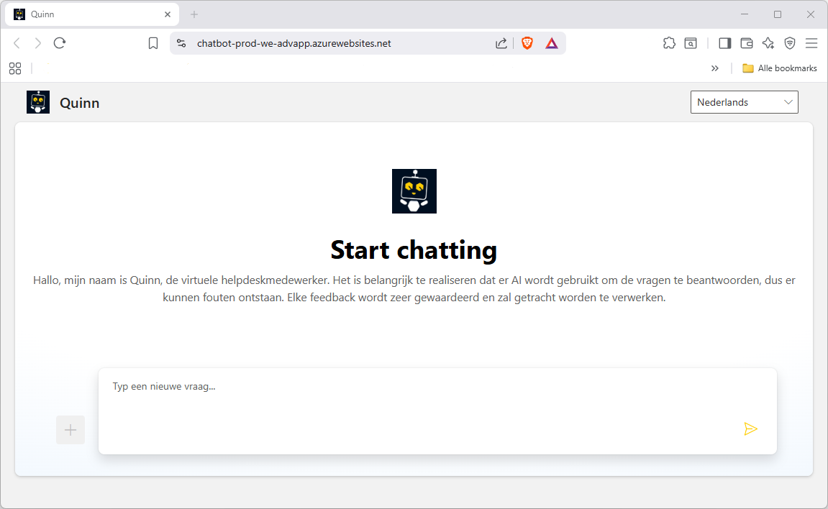Share this page via the share icon
Viewport: 828px width, 509px height.
[501, 43]
